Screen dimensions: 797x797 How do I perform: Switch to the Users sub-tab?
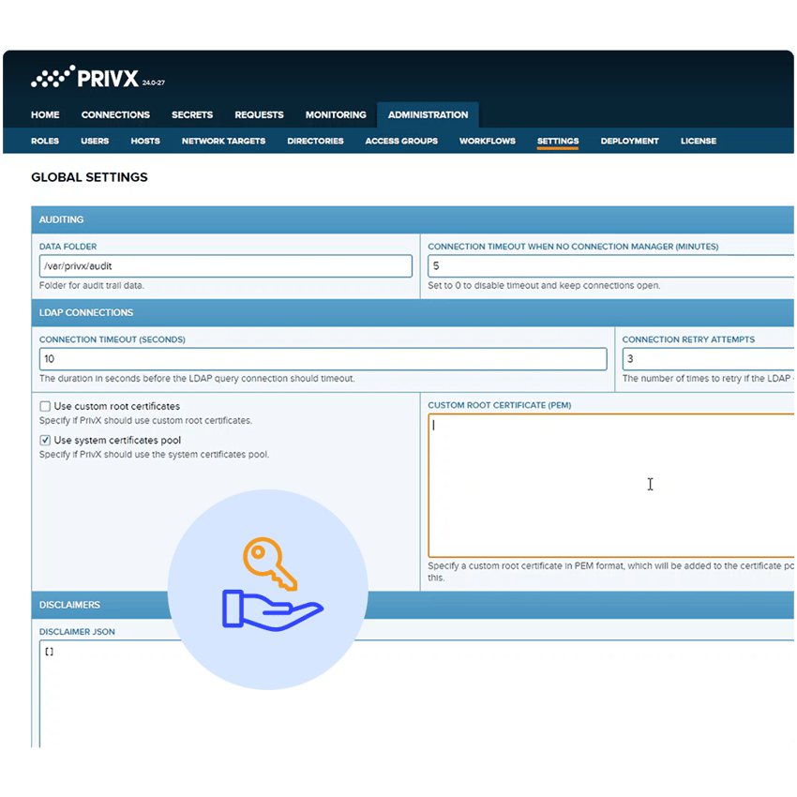coord(95,141)
